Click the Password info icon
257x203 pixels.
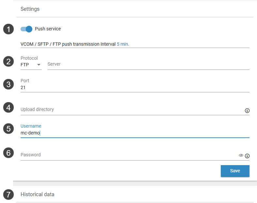coord(247,156)
